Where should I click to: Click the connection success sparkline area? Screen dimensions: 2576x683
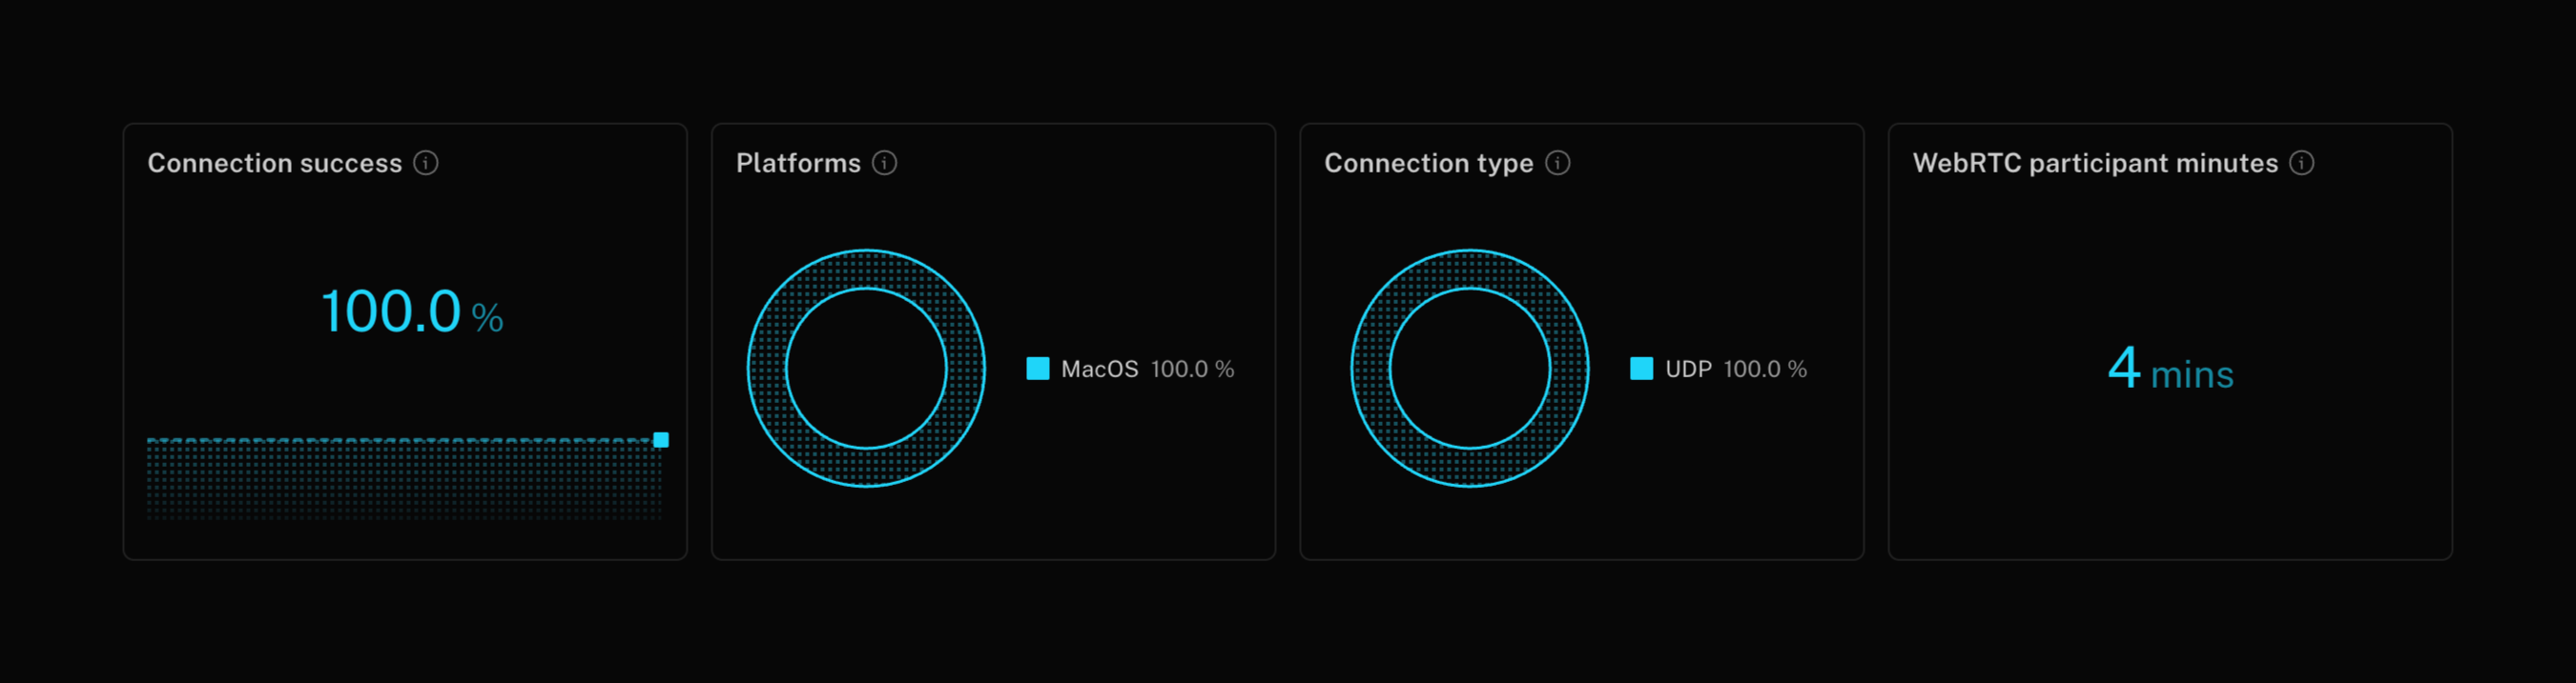pyautogui.click(x=400, y=479)
